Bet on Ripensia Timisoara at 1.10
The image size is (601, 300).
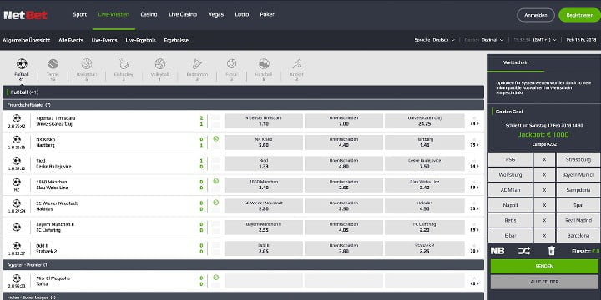pyautogui.click(x=263, y=121)
